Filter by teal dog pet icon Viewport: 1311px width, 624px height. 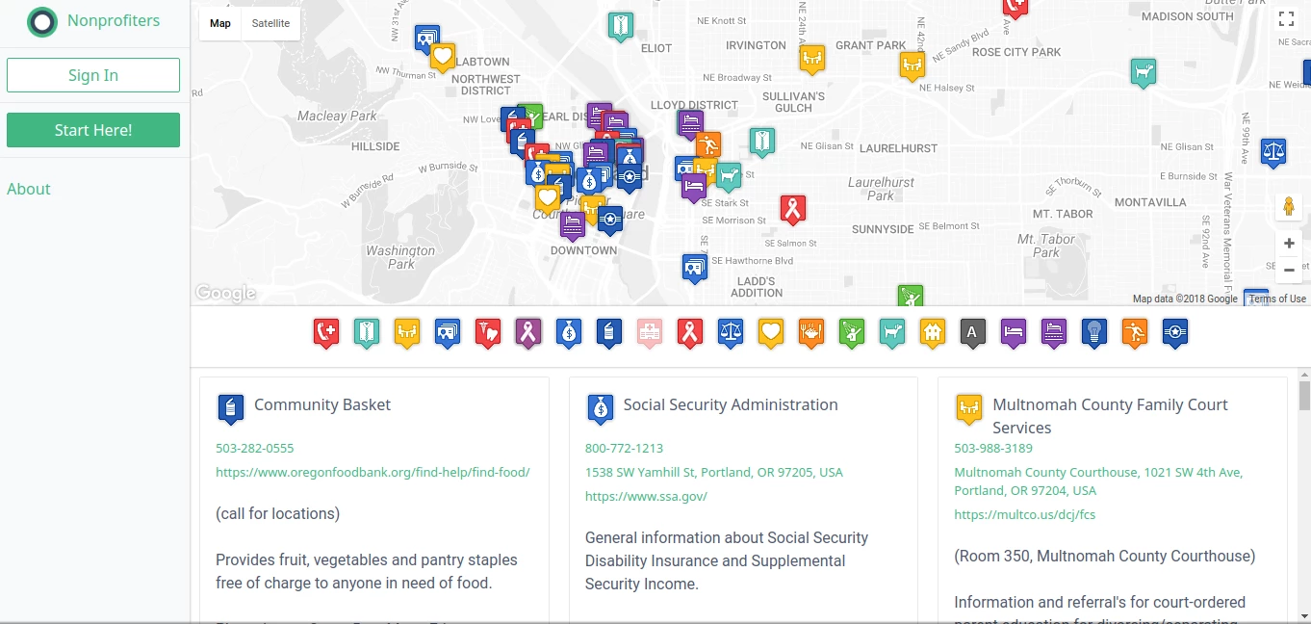coord(892,333)
